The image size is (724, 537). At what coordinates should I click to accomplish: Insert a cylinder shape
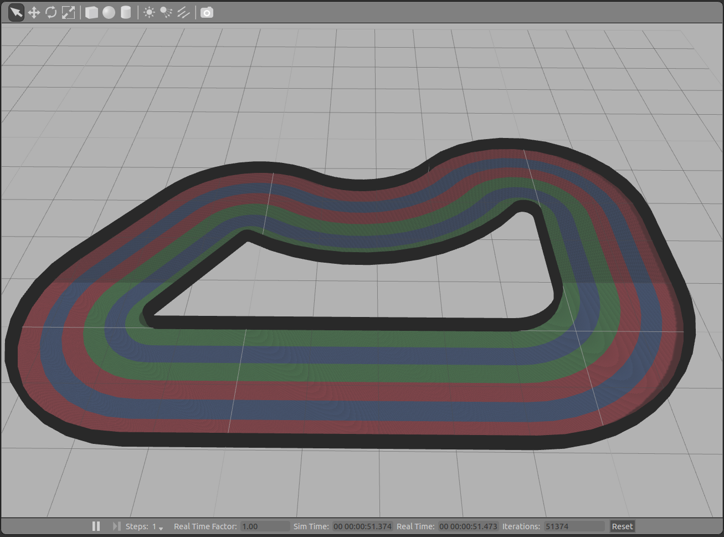(126, 12)
